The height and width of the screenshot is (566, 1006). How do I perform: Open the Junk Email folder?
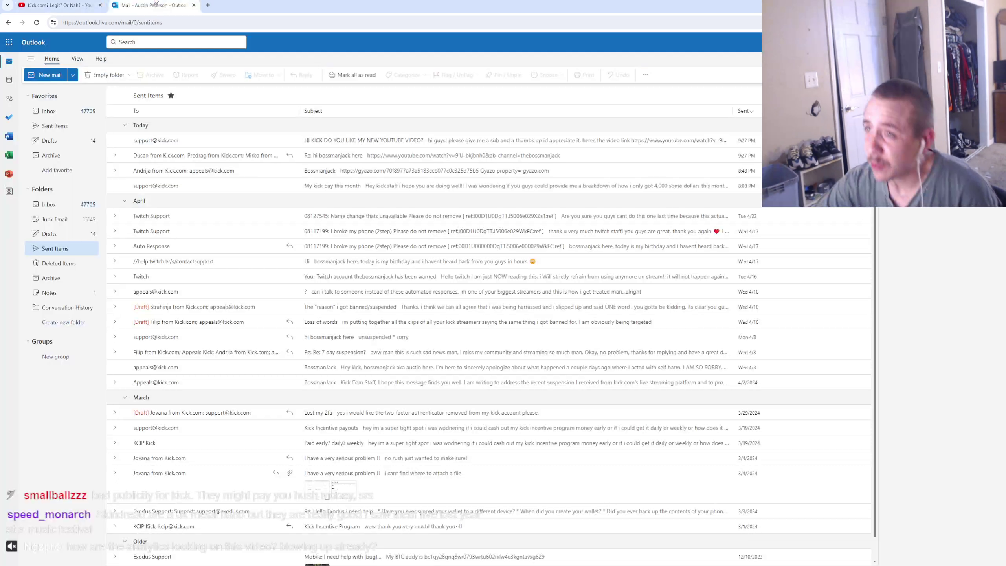pyautogui.click(x=62, y=219)
